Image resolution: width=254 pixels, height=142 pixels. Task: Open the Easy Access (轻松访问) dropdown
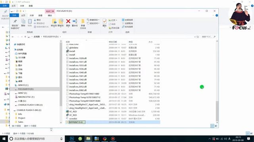point(93,23)
